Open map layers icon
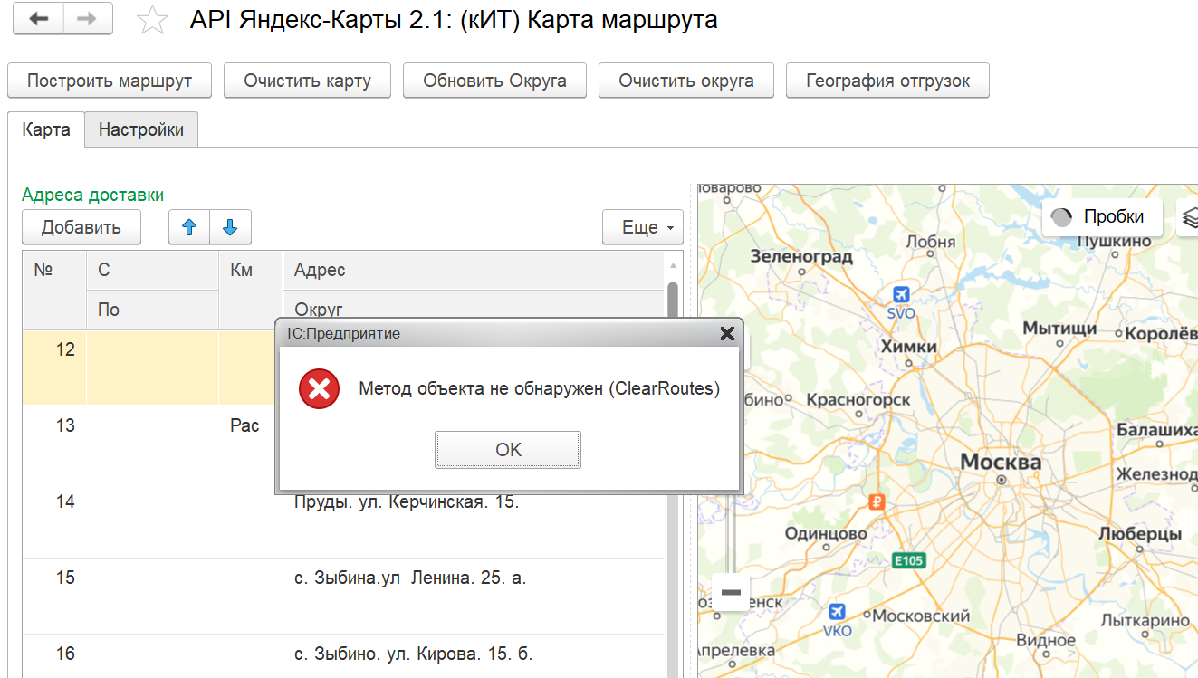The width and height of the screenshot is (1198, 678). [1190, 217]
